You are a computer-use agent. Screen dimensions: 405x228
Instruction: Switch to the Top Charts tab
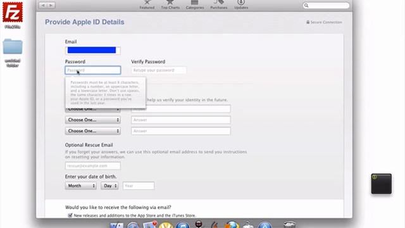coord(170,5)
